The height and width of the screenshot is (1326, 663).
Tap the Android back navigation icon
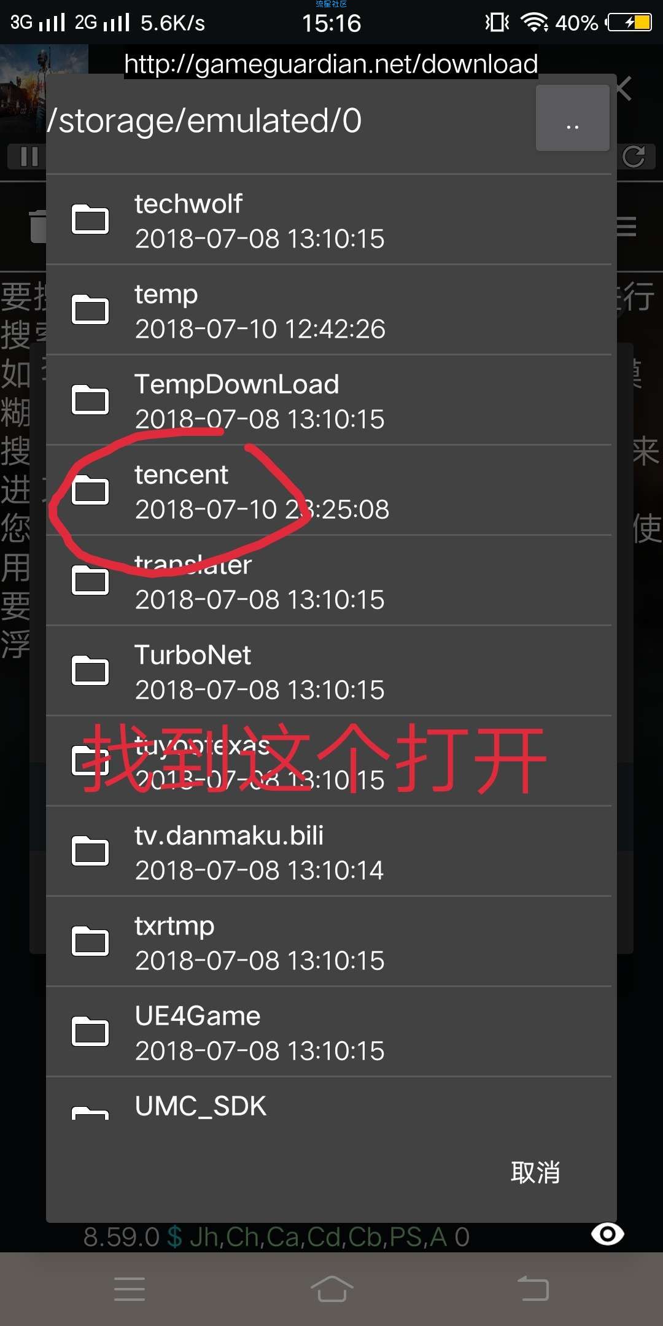[533, 1289]
